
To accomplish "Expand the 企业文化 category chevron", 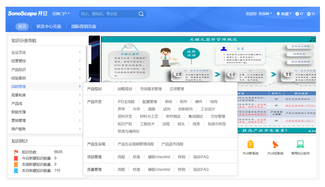I will (x=80, y=52).
